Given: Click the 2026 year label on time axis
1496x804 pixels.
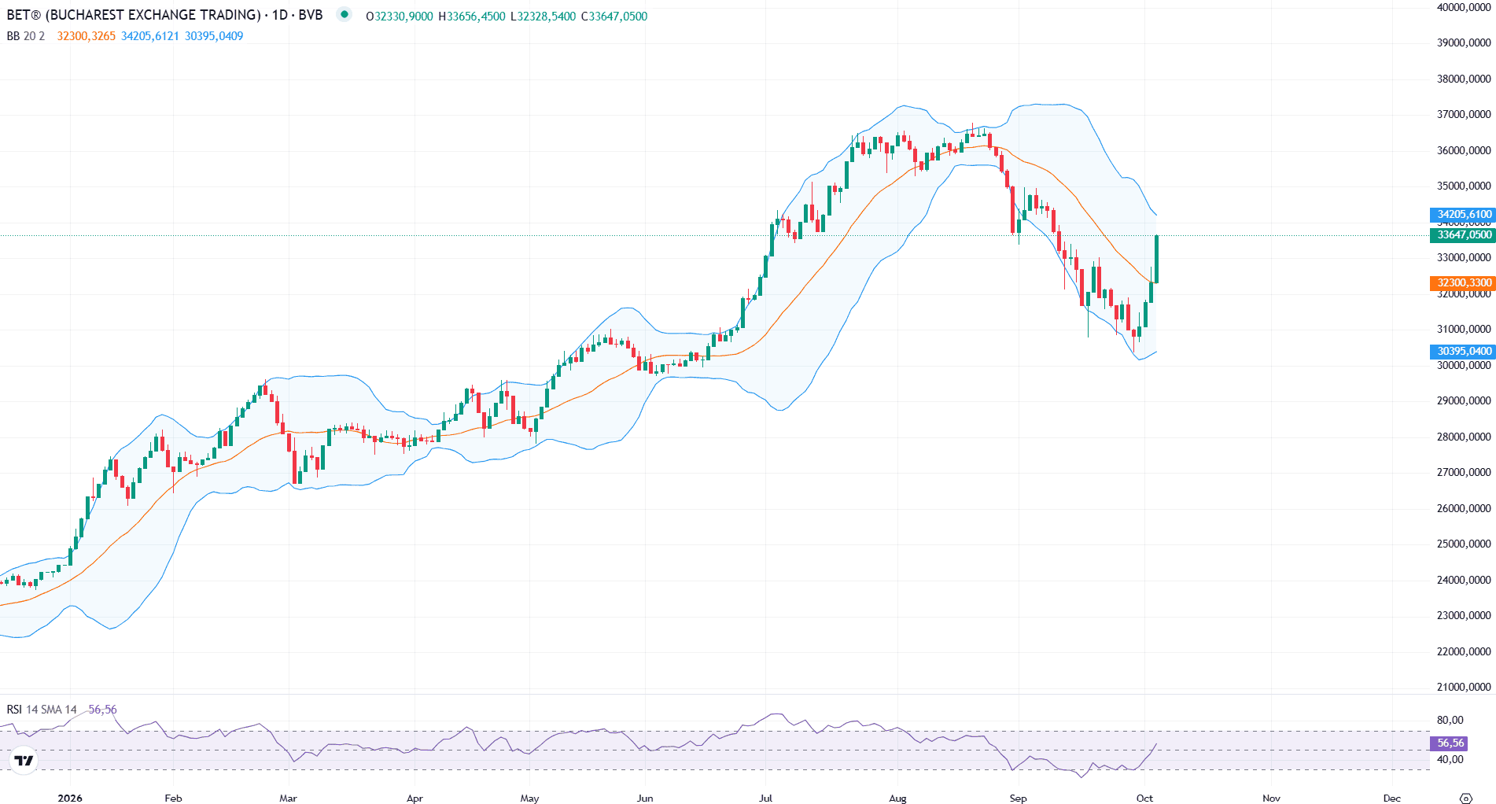Looking at the screenshot, I should click(70, 798).
